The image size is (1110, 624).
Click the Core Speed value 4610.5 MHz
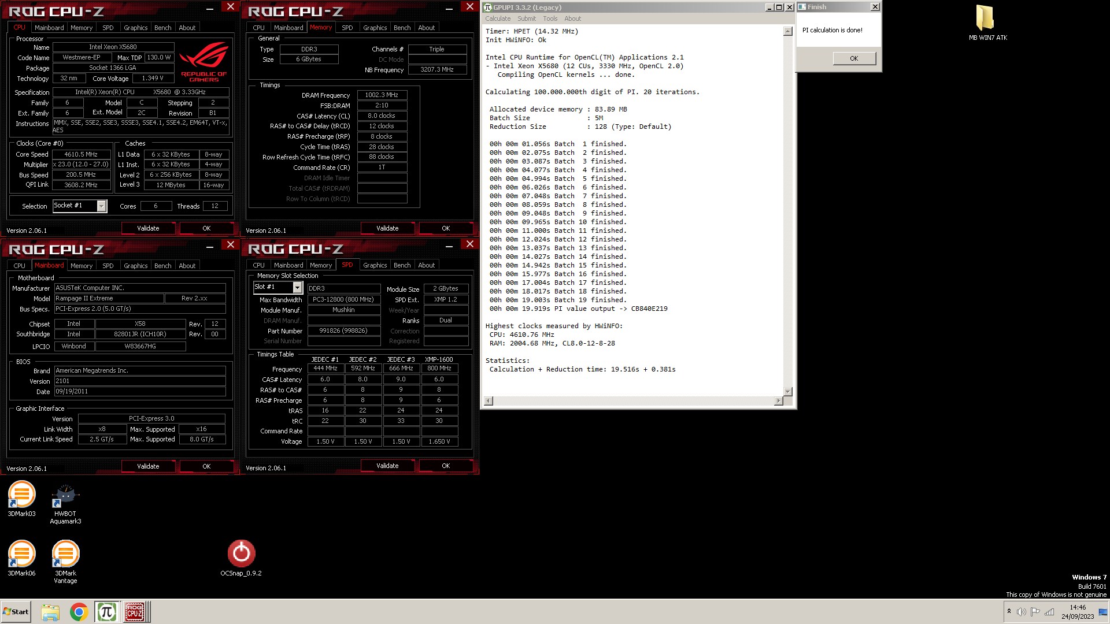click(x=81, y=154)
